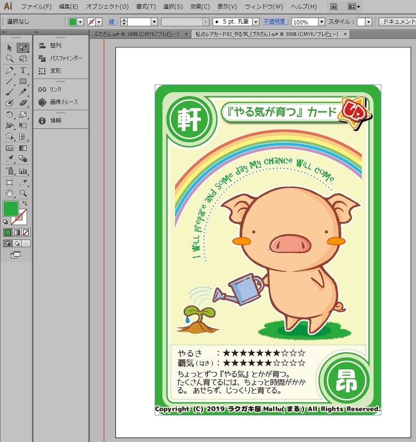Click the ドキュメント button
Viewport: 416px width, 442px height.
(398, 22)
